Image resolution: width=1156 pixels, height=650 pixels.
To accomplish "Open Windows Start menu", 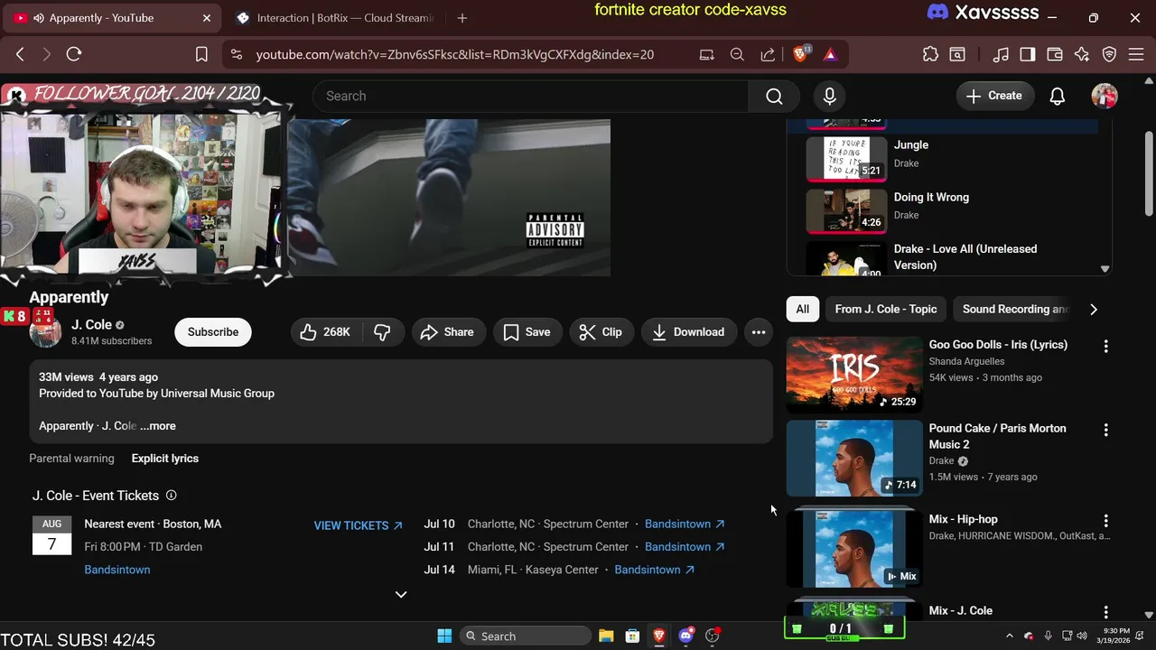I will point(444,636).
